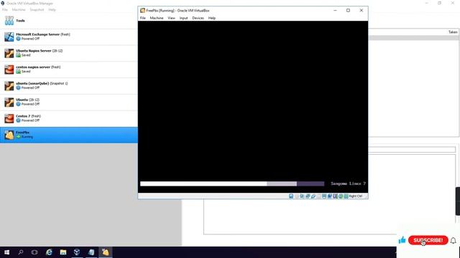The height and width of the screenshot is (258, 460).
Task: Open Help menu in VirtualBox Manager
Action: 52,9
